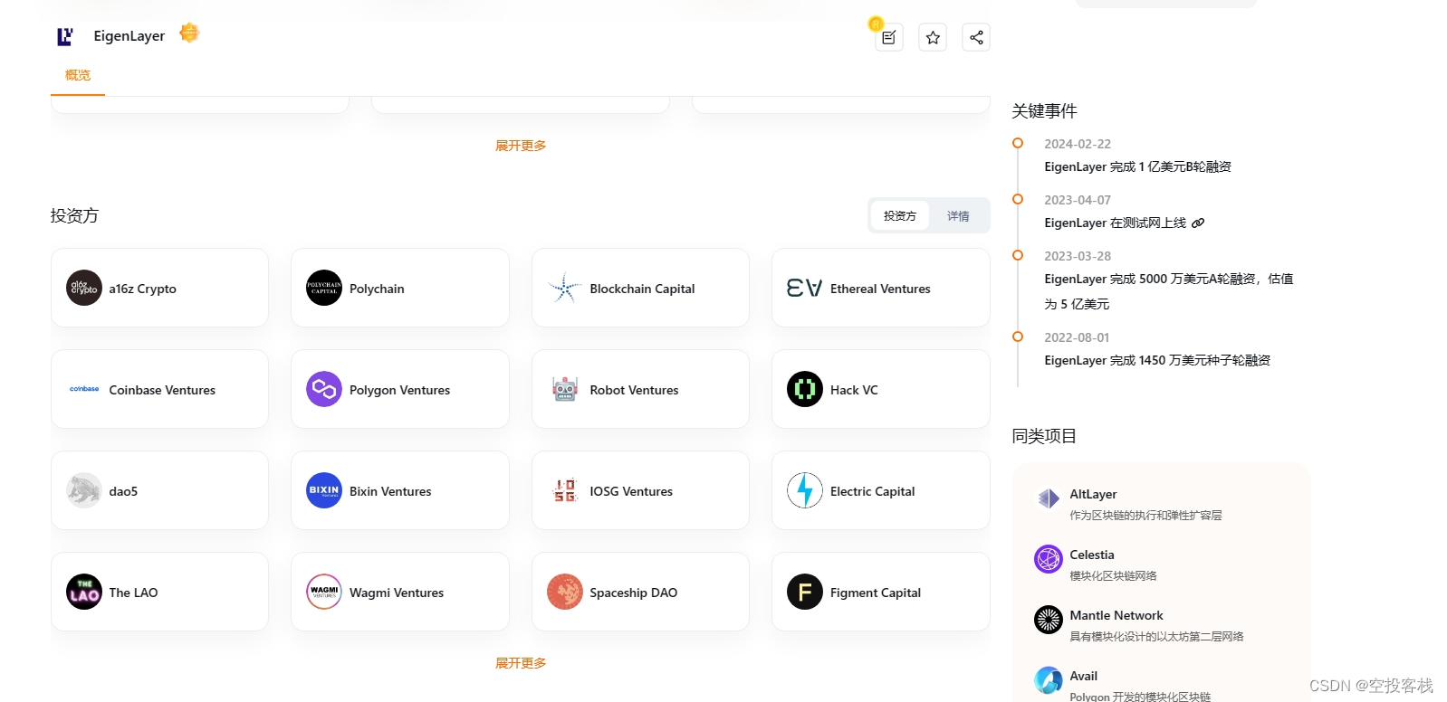Click the Polychain Capital logo
Viewport: 1447px width, 702px height.
pos(324,288)
